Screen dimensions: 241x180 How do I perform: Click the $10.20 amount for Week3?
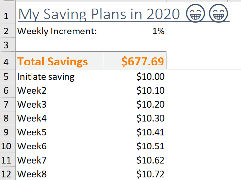coord(150,105)
